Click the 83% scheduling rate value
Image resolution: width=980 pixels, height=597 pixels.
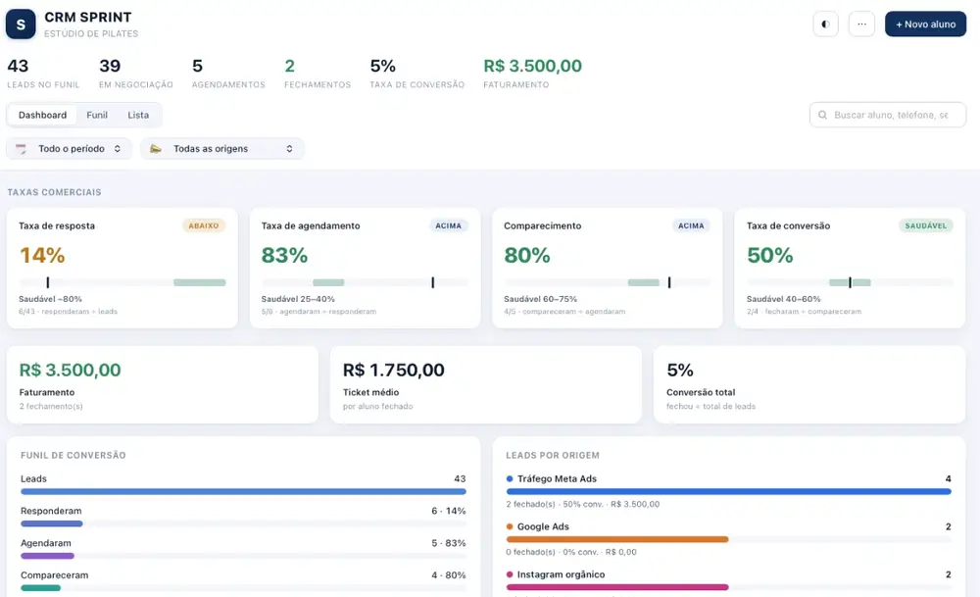284,255
